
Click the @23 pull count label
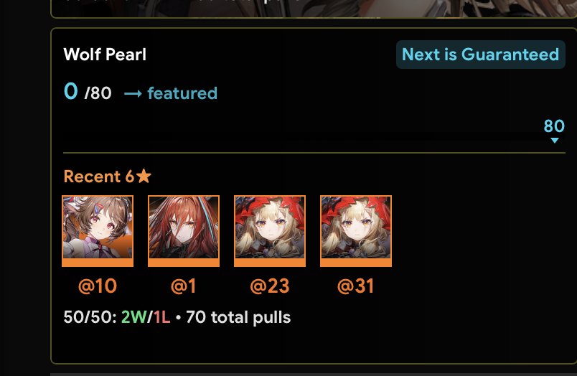coord(270,286)
